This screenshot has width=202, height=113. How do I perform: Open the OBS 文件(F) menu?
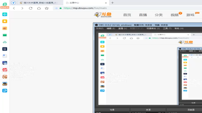[100, 28]
